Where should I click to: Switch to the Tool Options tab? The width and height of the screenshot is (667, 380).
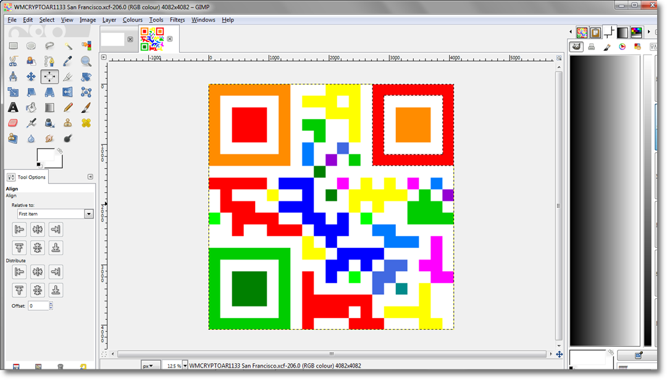click(27, 177)
